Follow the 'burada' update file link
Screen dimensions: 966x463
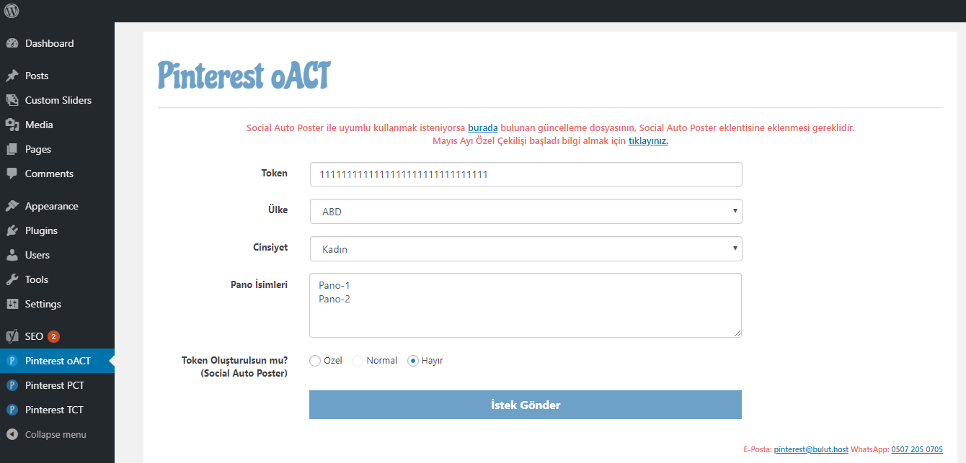(x=483, y=127)
